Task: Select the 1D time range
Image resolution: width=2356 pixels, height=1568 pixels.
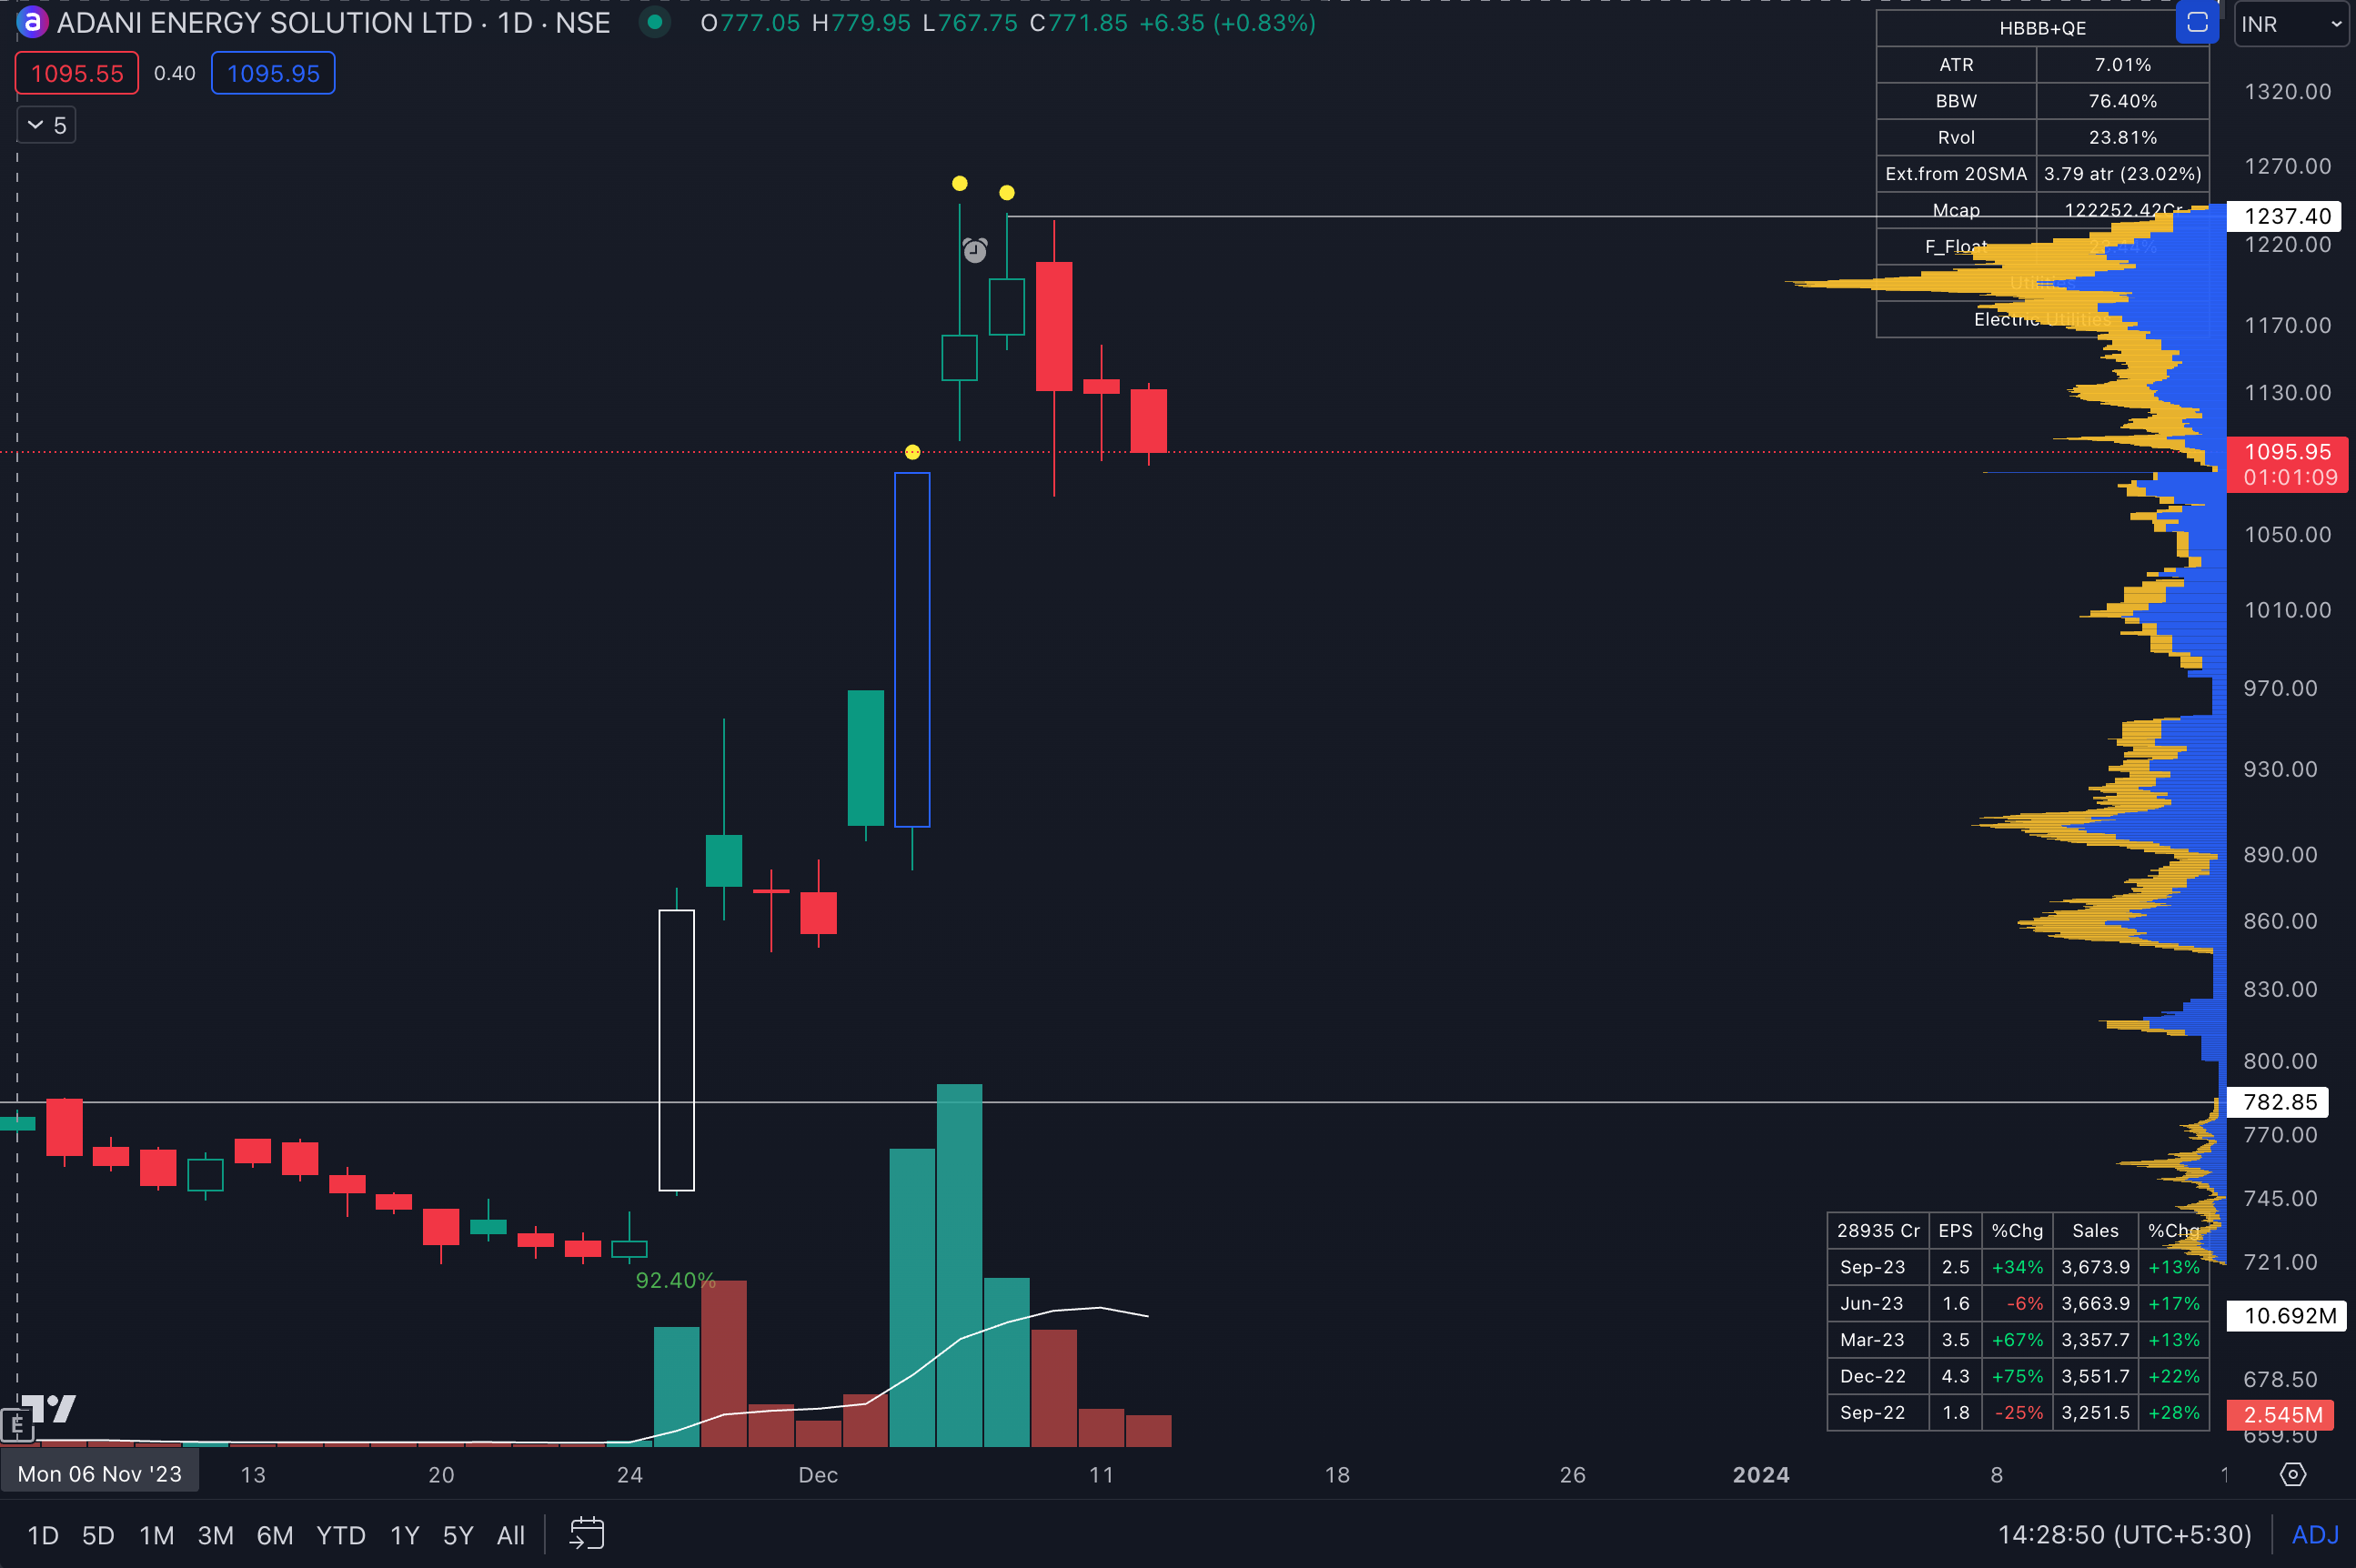Action: (x=42, y=1535)
